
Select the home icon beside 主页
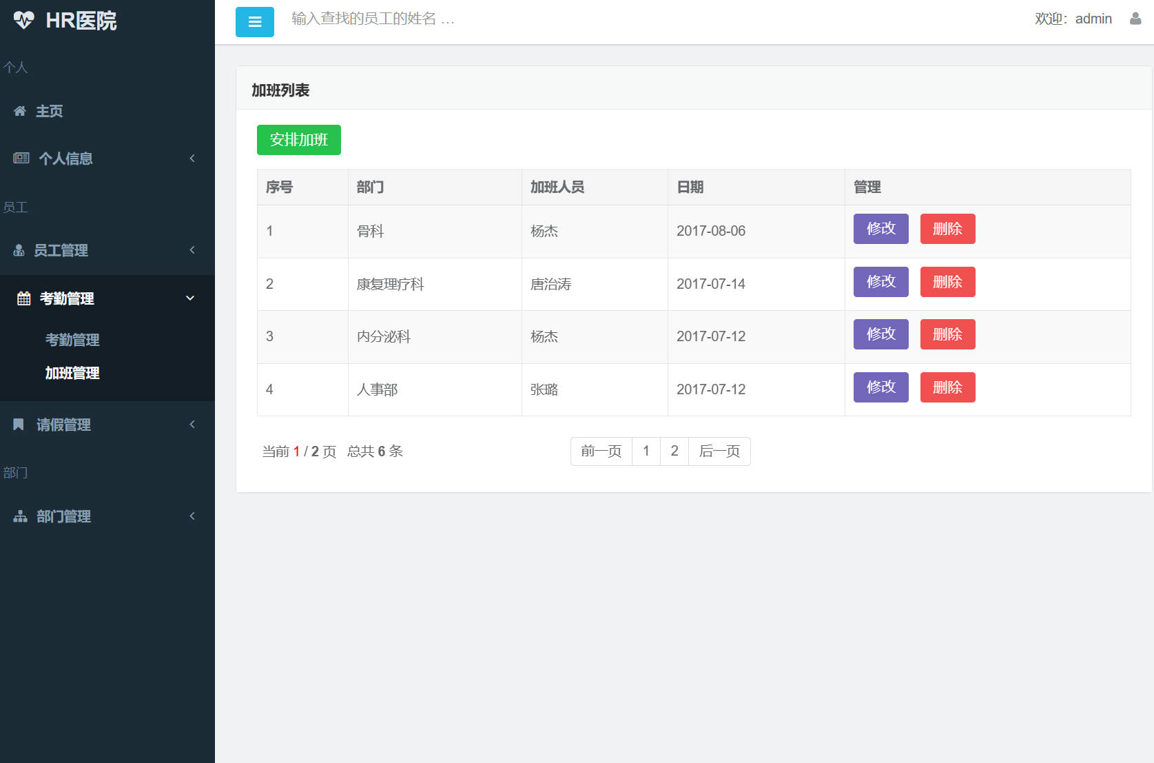tap(19, 111)
